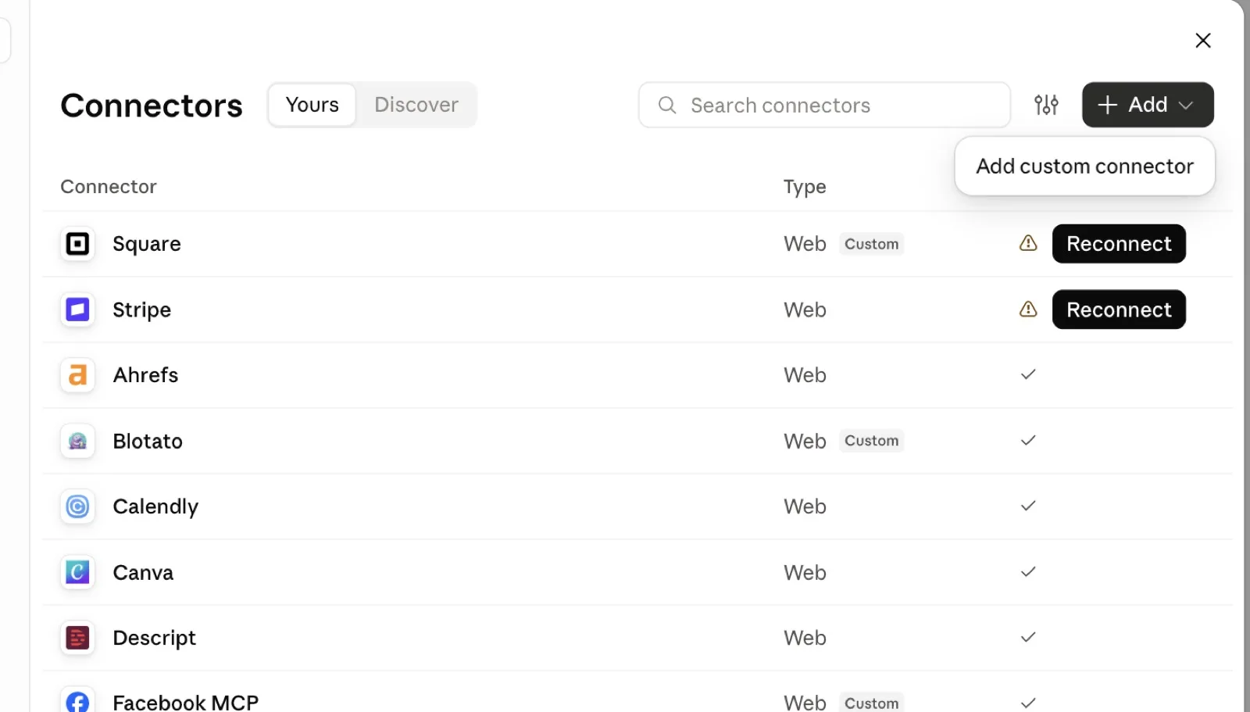This screenshot has width=1250, height=712.
Task: Click the Custom badge in Blotato row
Action: pos(872,441)
